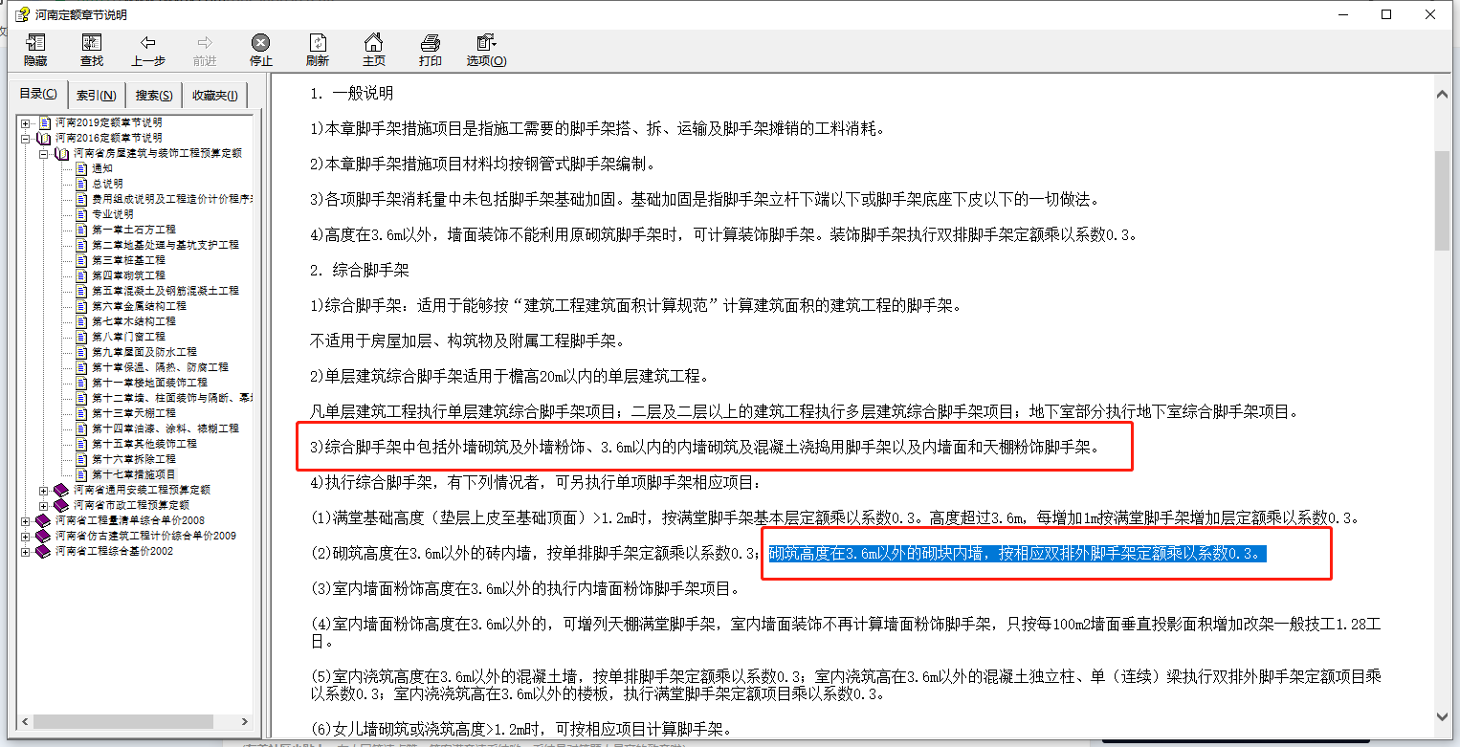Click the page icon beside 总说明
This screenshot has width=1460, height=747.
tap(82, 184)
